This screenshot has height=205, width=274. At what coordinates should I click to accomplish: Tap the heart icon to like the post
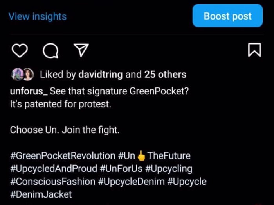coord(20,50)
